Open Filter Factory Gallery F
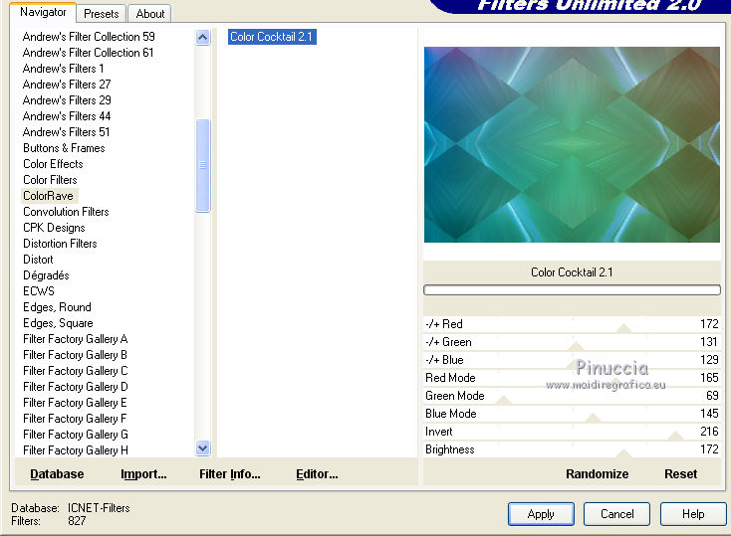Image resolution: width=731 pixels, height=536 pixels. pos(75,419)
